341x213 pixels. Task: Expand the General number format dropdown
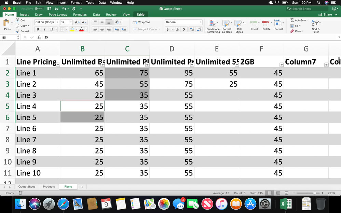201,22
